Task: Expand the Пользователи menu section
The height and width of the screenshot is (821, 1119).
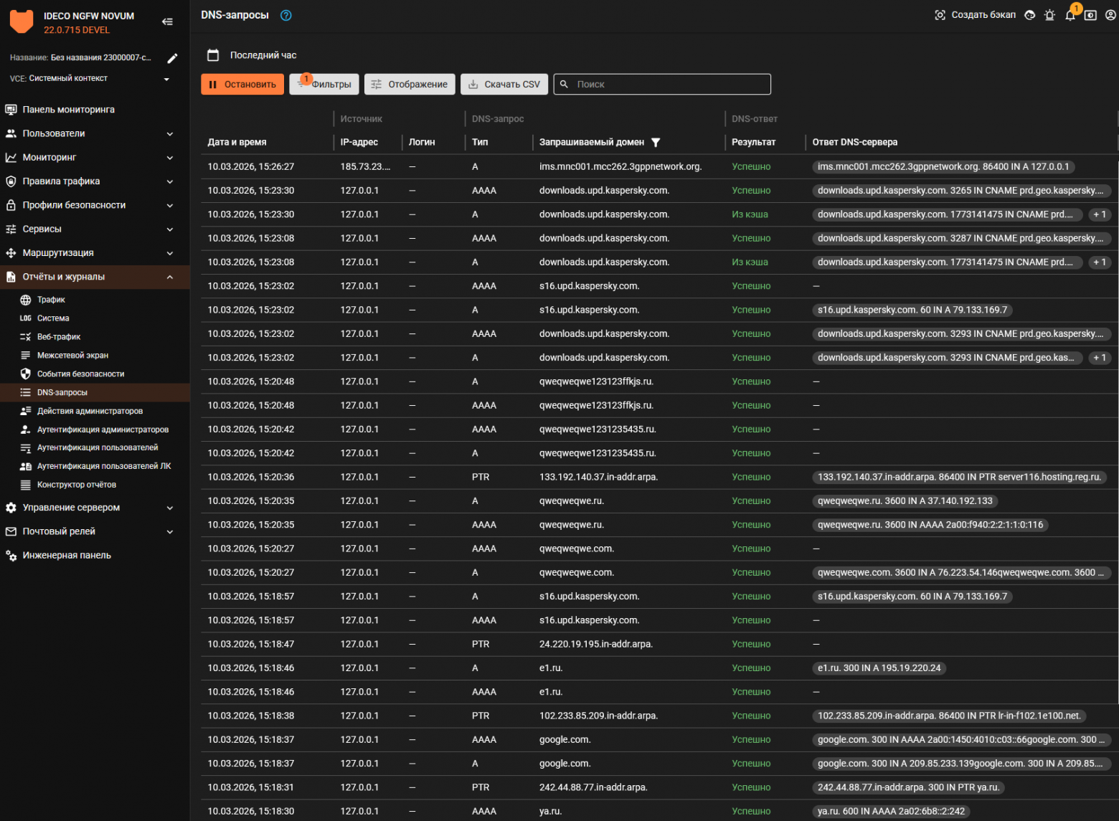Action: tap(169, 134)
